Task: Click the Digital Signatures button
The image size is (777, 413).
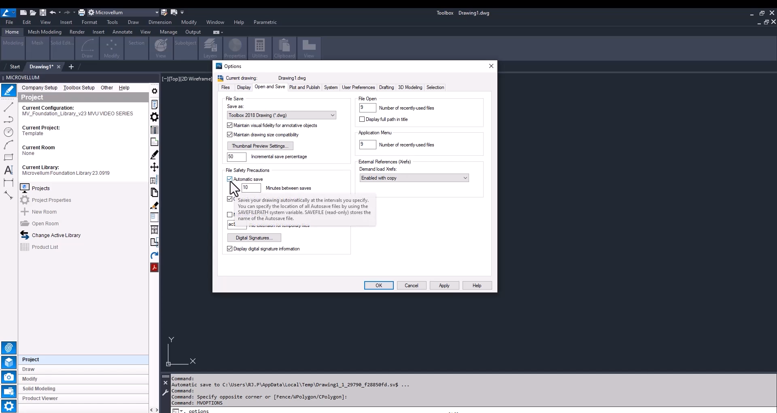Action: pyautogui.click(x=254, y=238)
